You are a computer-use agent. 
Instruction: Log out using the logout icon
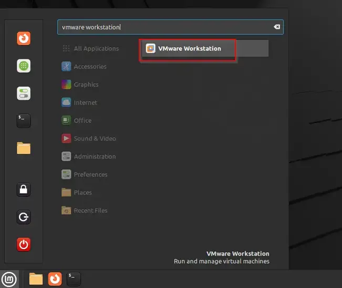pos(24,217)
